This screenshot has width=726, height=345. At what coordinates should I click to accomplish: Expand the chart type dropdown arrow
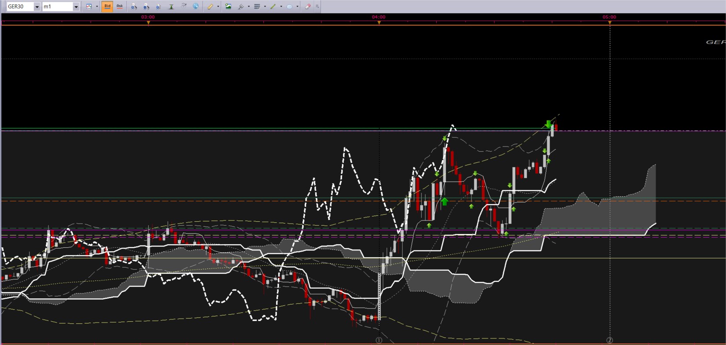click(x=97, y=7)
